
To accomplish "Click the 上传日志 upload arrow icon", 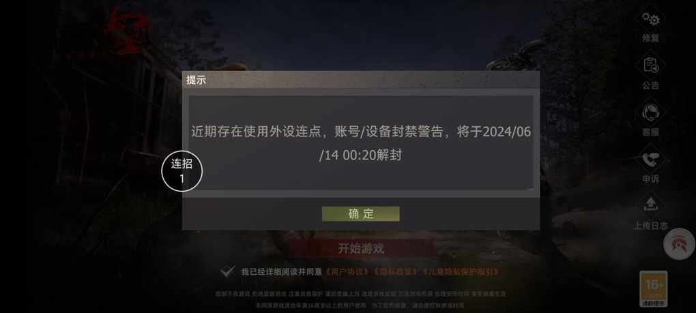I will 651,205.
